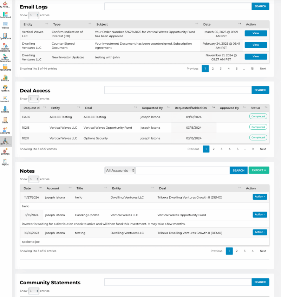This screenshot has width=281, height=297.
Task: Switch to page 2 of Deal Access
Action: pyautogui.click(x=214, y=149)
